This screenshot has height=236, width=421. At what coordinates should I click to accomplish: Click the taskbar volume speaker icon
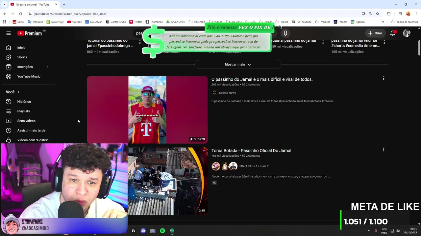click(x=398, y=231)
